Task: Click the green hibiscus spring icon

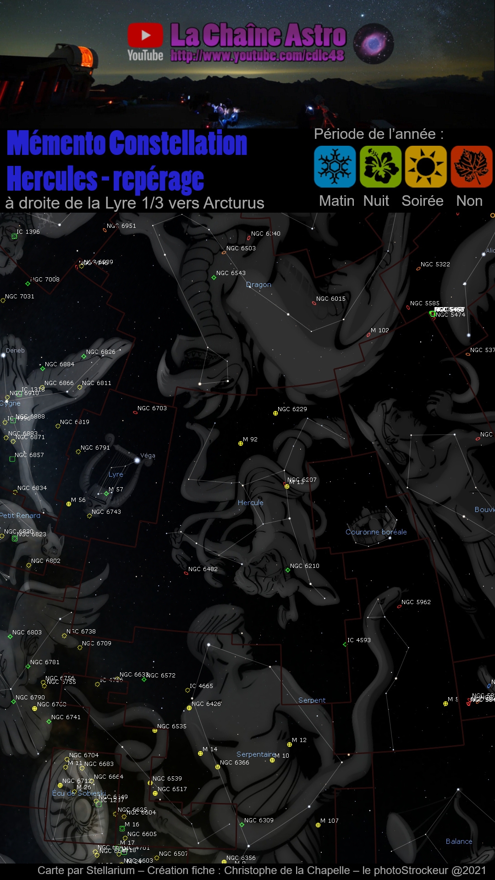Action: [380, 166]
